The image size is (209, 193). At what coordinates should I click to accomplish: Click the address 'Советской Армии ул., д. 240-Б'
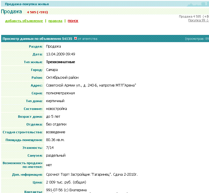tap(72, 85)
